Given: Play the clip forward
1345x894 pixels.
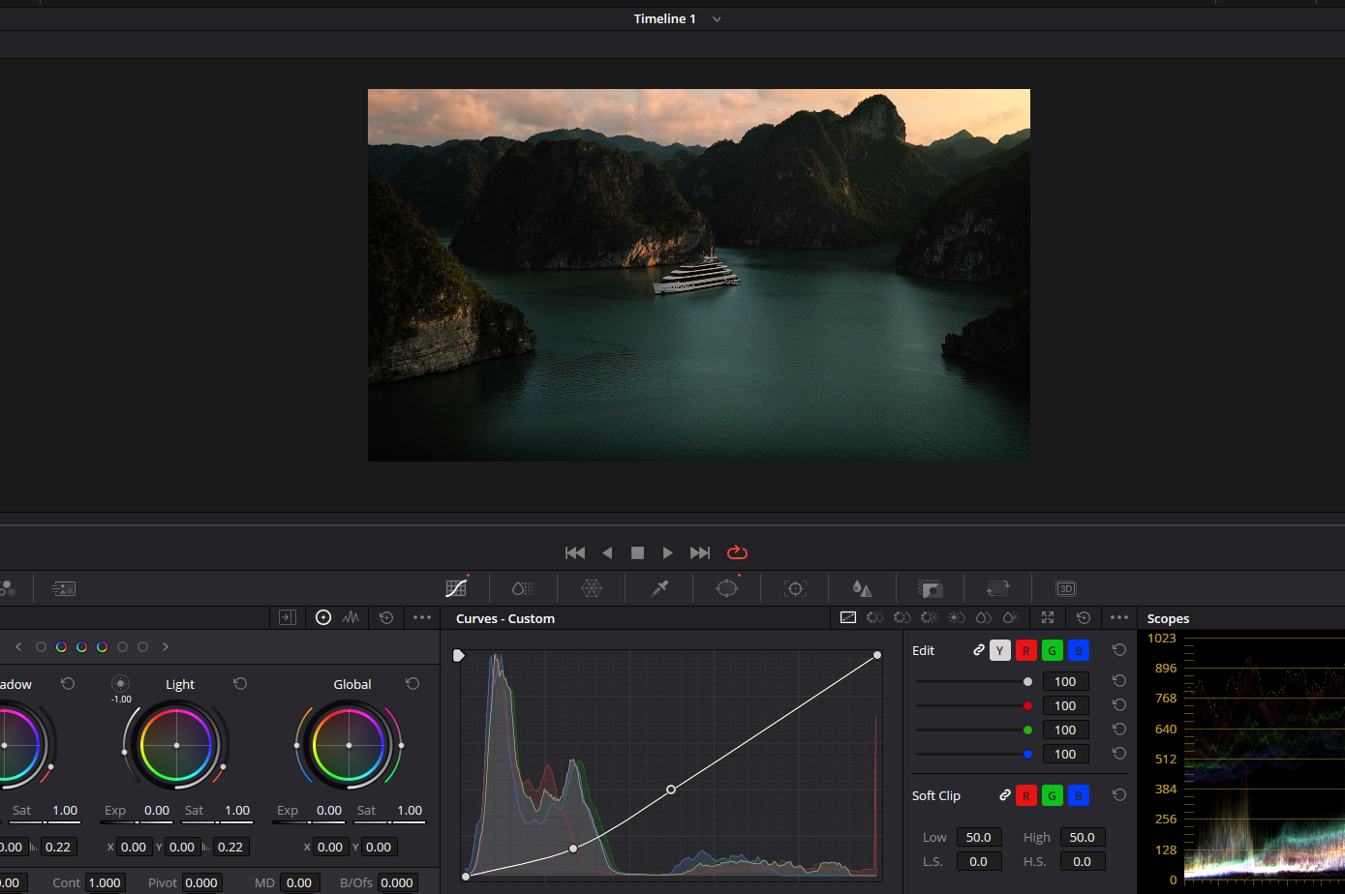Looking at the screenshot, I should tap(667, 552).
